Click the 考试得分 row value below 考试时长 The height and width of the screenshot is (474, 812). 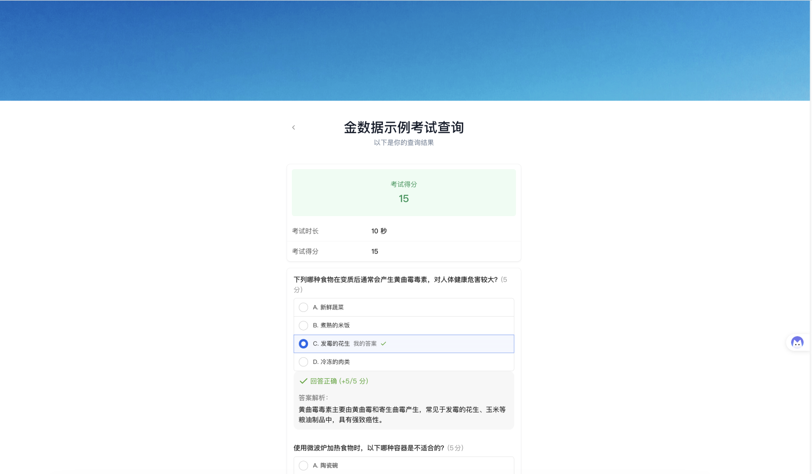tap(374, 252)
